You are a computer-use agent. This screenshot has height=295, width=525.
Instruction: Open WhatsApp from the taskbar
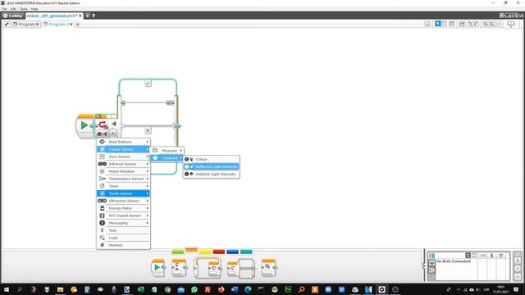[194, 289]
